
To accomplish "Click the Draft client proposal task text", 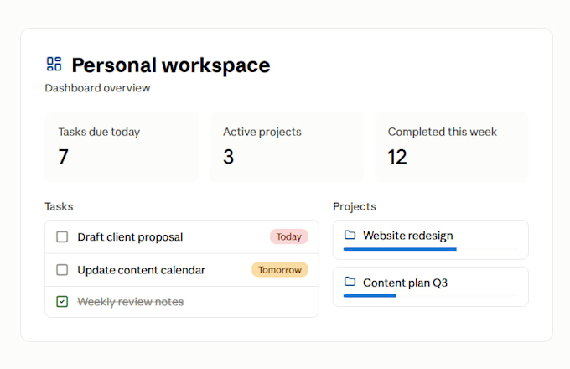I will 130,237.
